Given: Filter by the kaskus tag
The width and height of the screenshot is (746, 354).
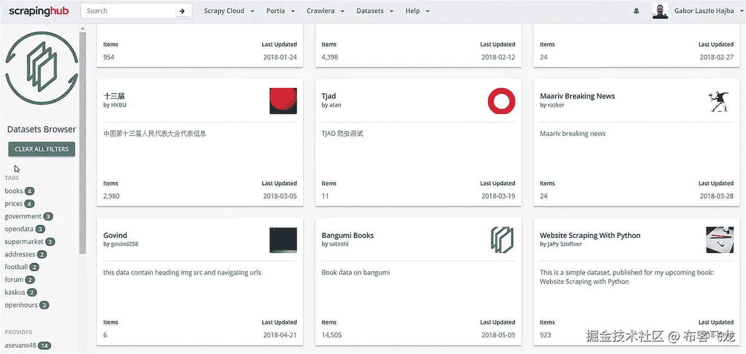Looking at the screenshot, I should pyautogui.click(x=20, y=292).
